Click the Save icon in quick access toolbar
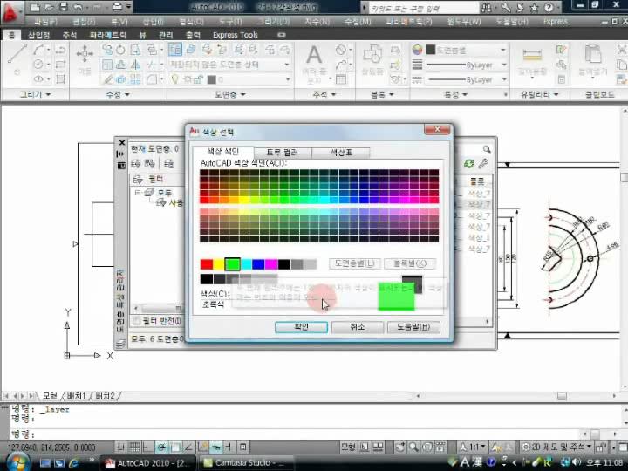This screenshot has width=628, height=471. pyautogui.click(x=64, y=7)
